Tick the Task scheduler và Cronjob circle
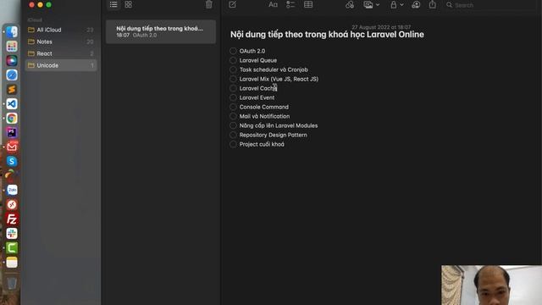The width and height of the screenshot is (542, 305). (x=233, y=69)
